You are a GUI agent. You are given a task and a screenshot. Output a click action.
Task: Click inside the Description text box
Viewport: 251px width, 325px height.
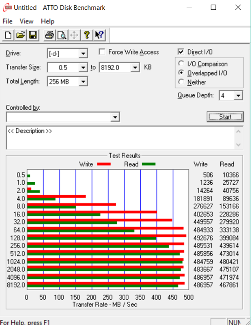click(x=118, y=139)
